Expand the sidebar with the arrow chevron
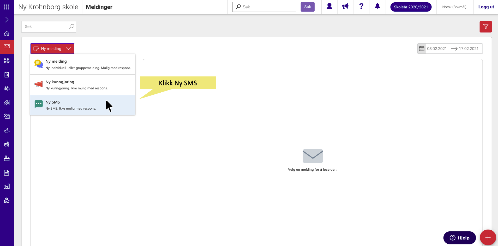This screenshot has height=246, width=498. point(7,20)
